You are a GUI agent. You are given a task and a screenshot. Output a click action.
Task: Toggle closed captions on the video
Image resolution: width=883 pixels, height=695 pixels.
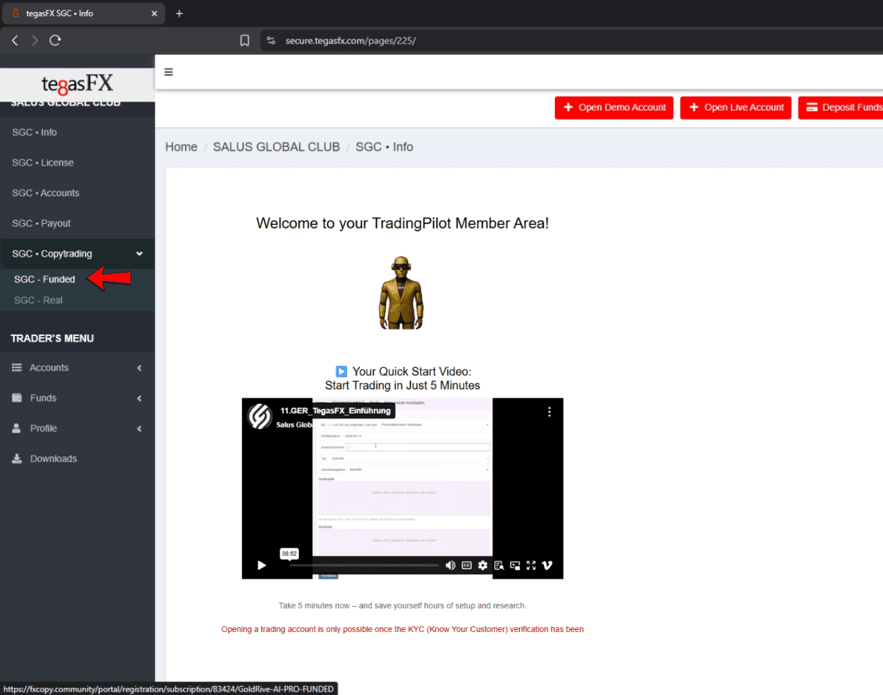467,565
